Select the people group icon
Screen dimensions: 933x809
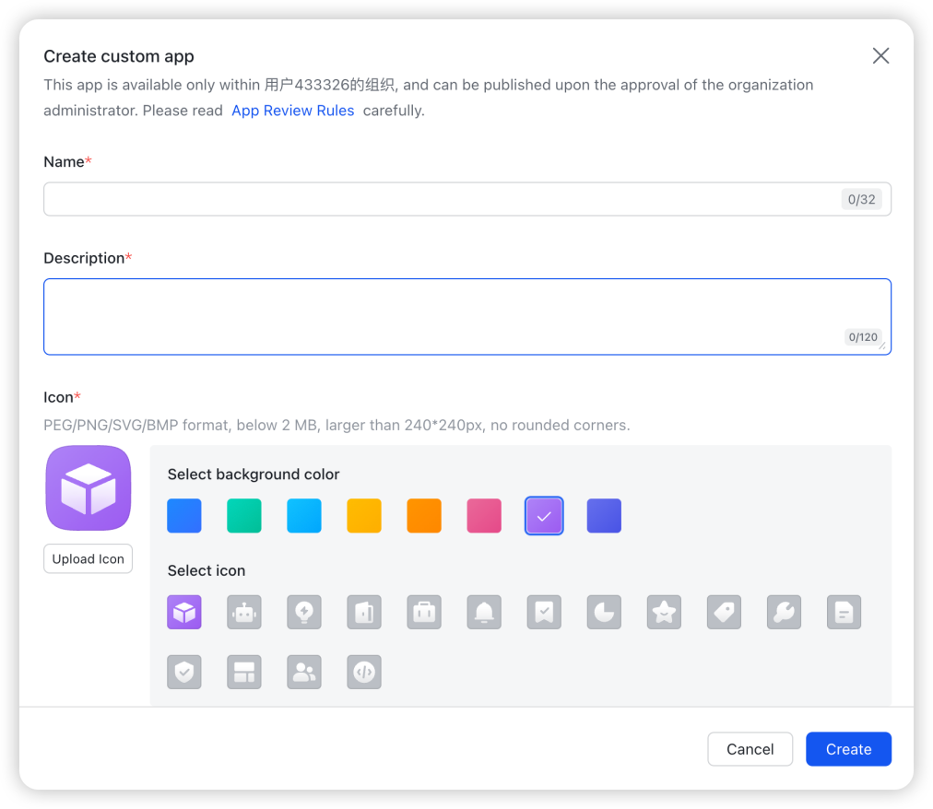304,673
